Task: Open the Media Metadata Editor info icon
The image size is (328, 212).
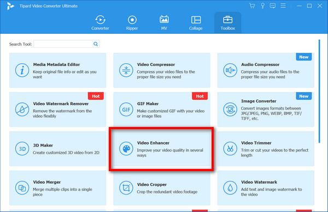Action: coord(22,70)
